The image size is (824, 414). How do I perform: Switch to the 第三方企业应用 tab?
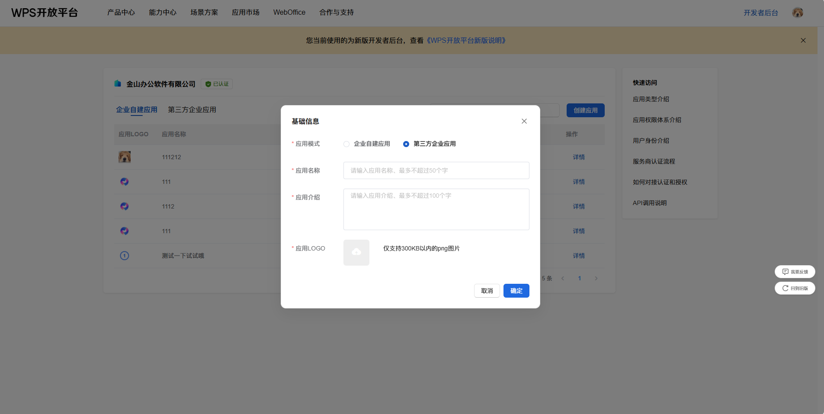(192, 110)
